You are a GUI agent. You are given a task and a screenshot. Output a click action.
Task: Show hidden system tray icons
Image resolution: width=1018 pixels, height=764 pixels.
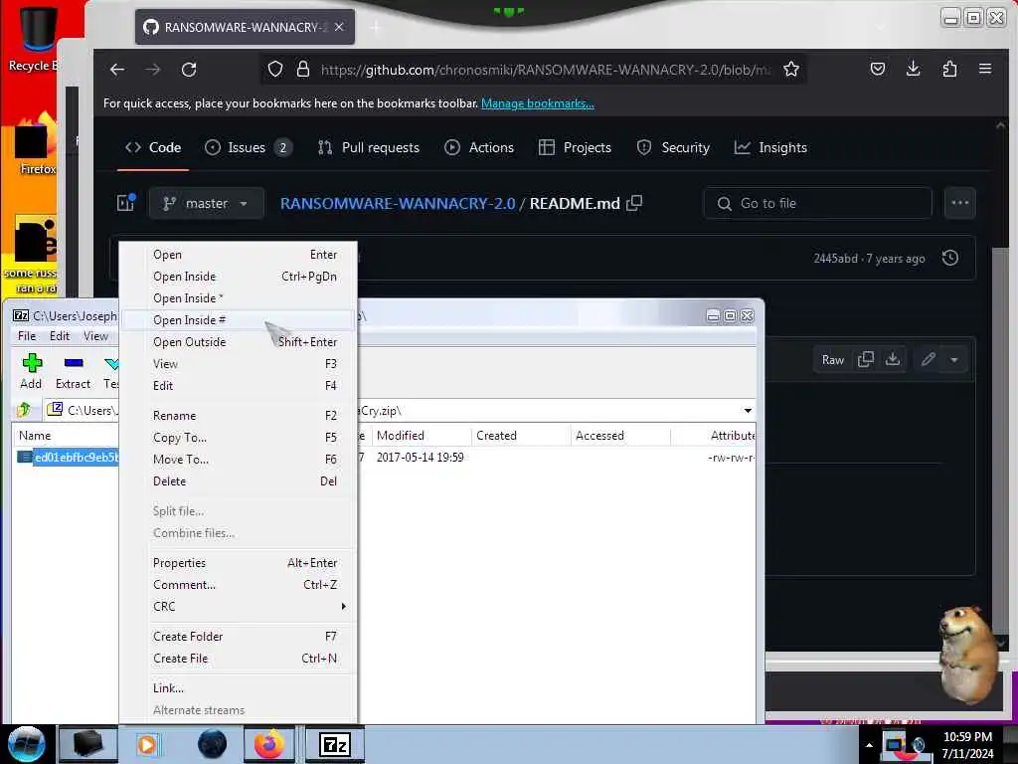pos(869,745)
